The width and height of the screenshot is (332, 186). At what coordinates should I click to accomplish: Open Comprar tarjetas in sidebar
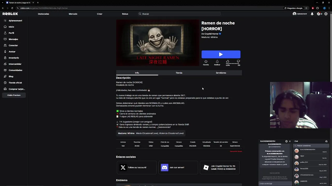[x=16, y=89]
